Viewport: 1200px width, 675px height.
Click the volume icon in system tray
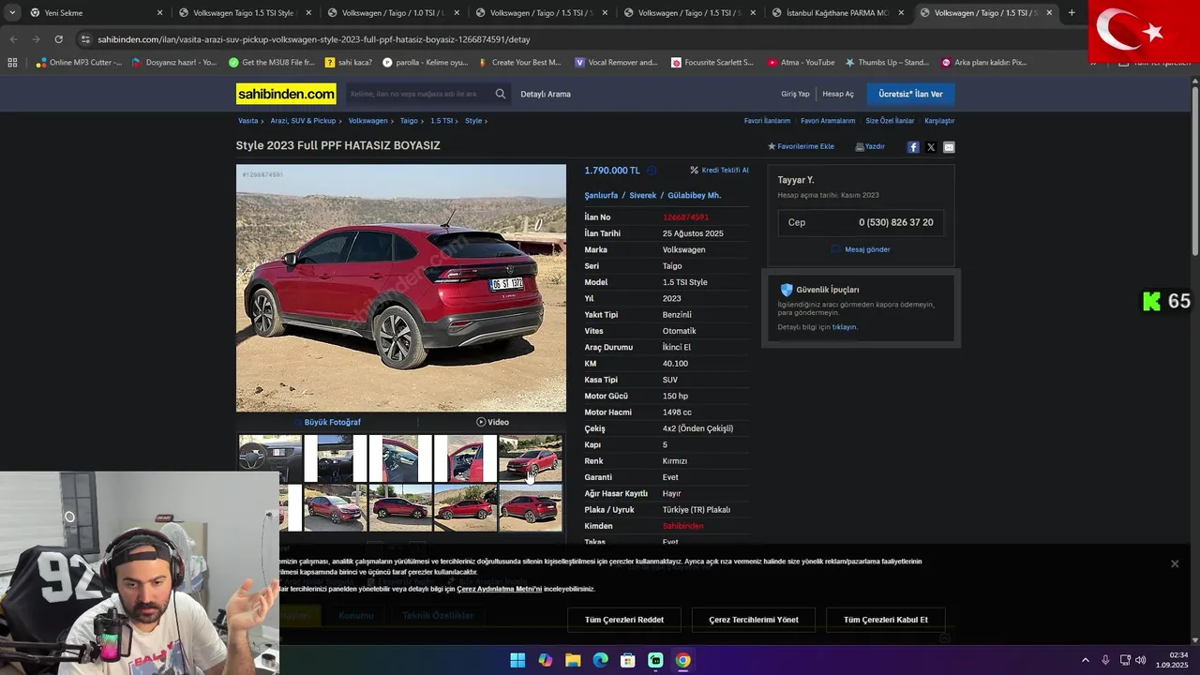click(1141, 660)
